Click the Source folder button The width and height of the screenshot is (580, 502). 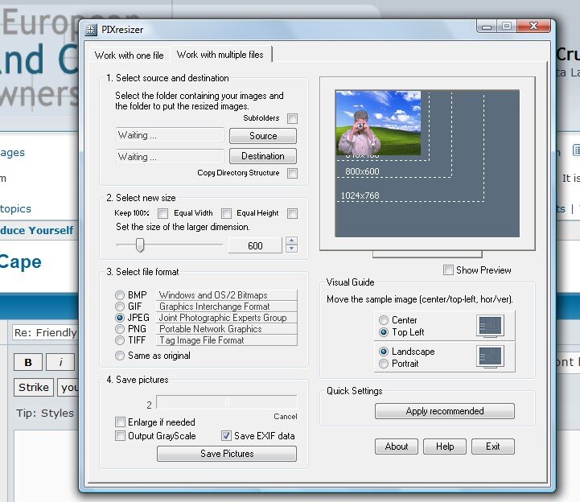click(262, 136)
